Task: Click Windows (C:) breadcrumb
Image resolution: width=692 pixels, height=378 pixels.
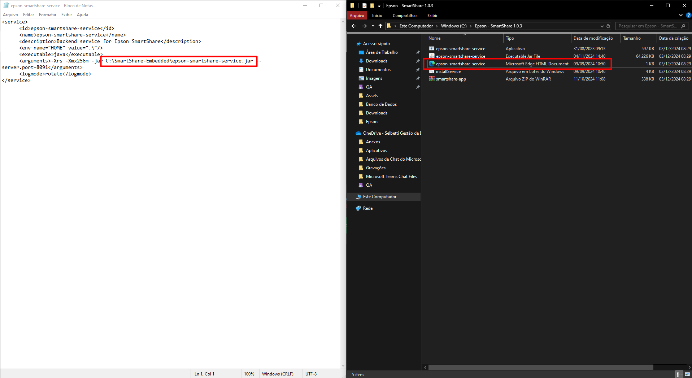Action: 454,26
